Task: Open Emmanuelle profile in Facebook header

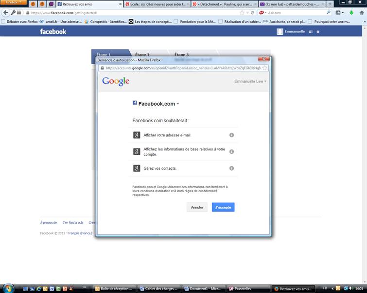Action: [x=291, y=32]
